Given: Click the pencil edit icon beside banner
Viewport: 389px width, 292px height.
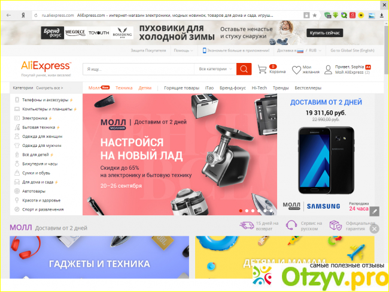Looking at the screenshot, I should pyautogui.click(x=374, y=211).
